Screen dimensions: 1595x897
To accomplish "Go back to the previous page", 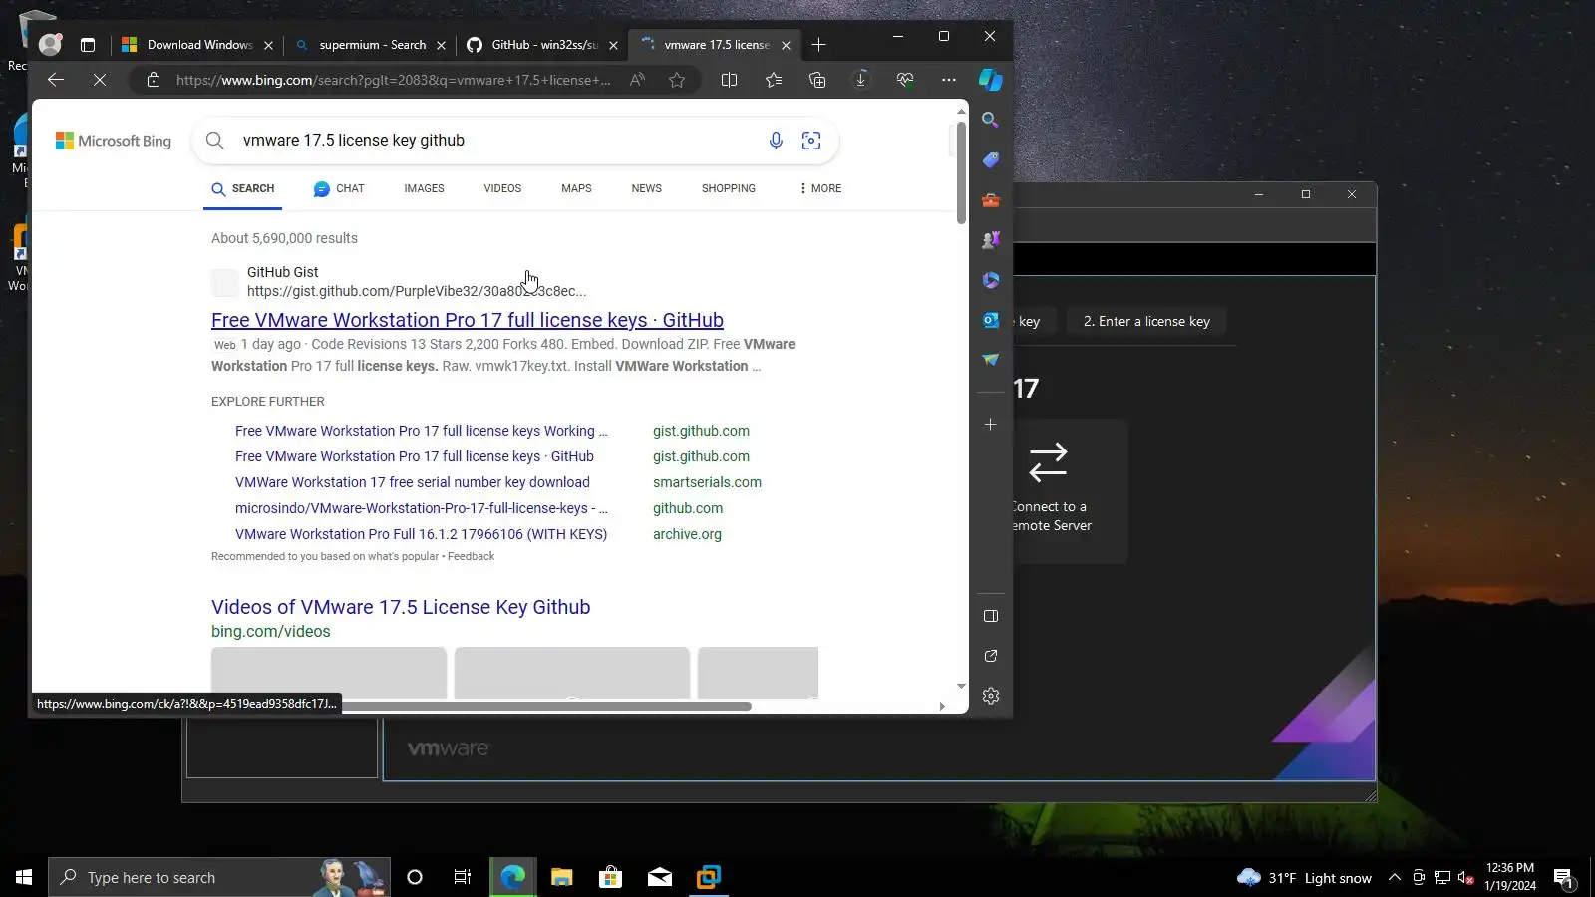I will [x=56, y=80].
